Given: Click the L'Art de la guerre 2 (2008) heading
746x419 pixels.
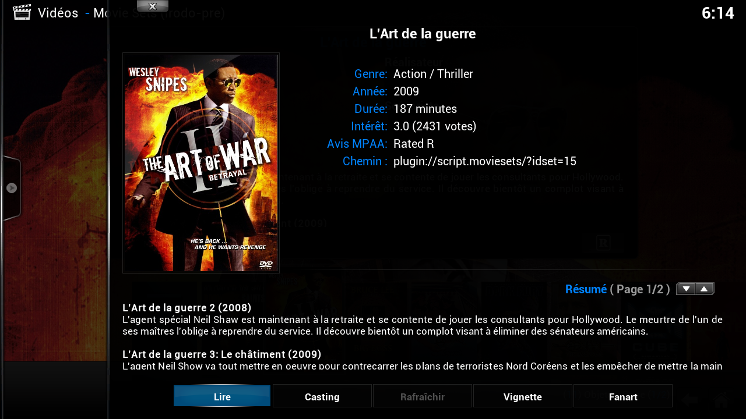Looking at the screenshot, I should pos(187,307).
